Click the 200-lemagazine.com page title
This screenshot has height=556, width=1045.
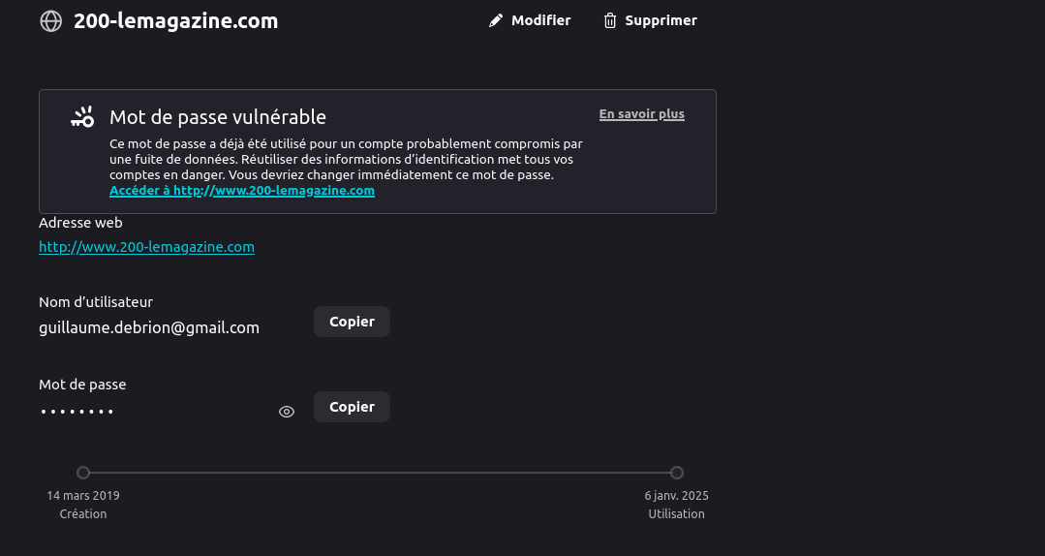[175, 20]
